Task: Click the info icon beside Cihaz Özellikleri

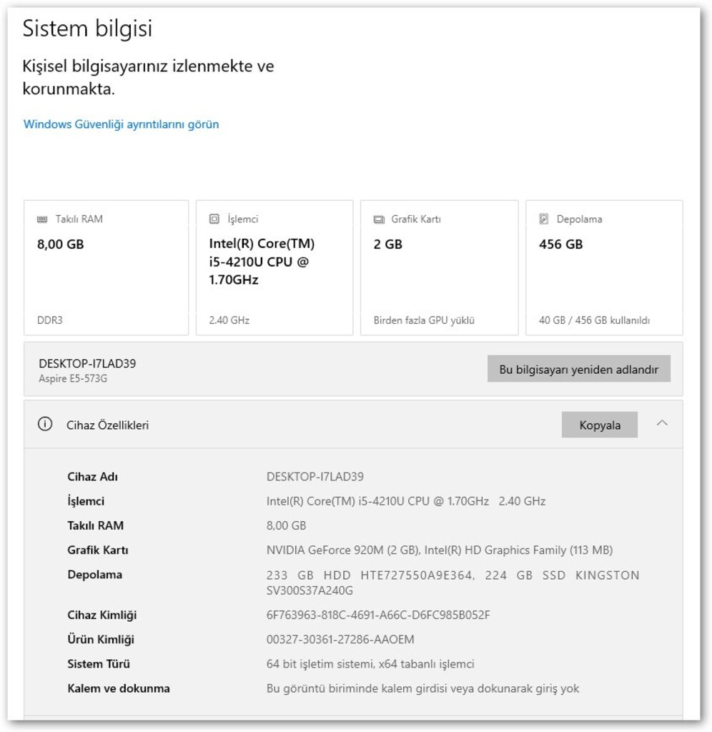Action: [x=45, y=425]
